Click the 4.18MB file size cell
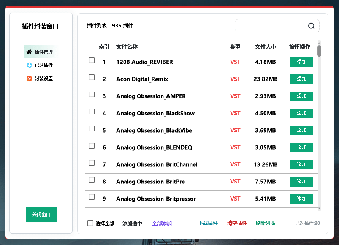The height and width of the screenshot is (245, 339). click(x=266, y=62)
